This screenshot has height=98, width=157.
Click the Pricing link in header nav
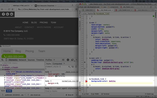point(30,51)
